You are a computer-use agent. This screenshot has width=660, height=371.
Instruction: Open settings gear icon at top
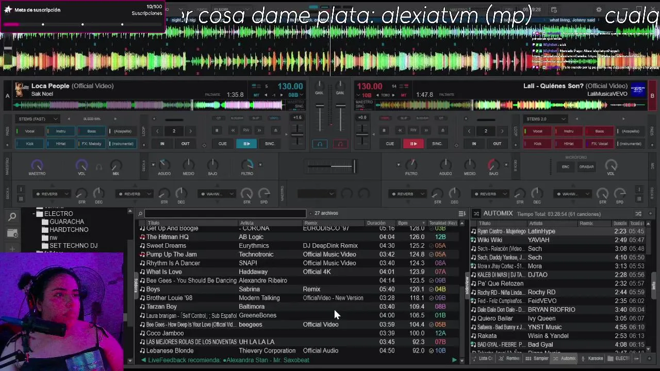[x=599, y=9]
